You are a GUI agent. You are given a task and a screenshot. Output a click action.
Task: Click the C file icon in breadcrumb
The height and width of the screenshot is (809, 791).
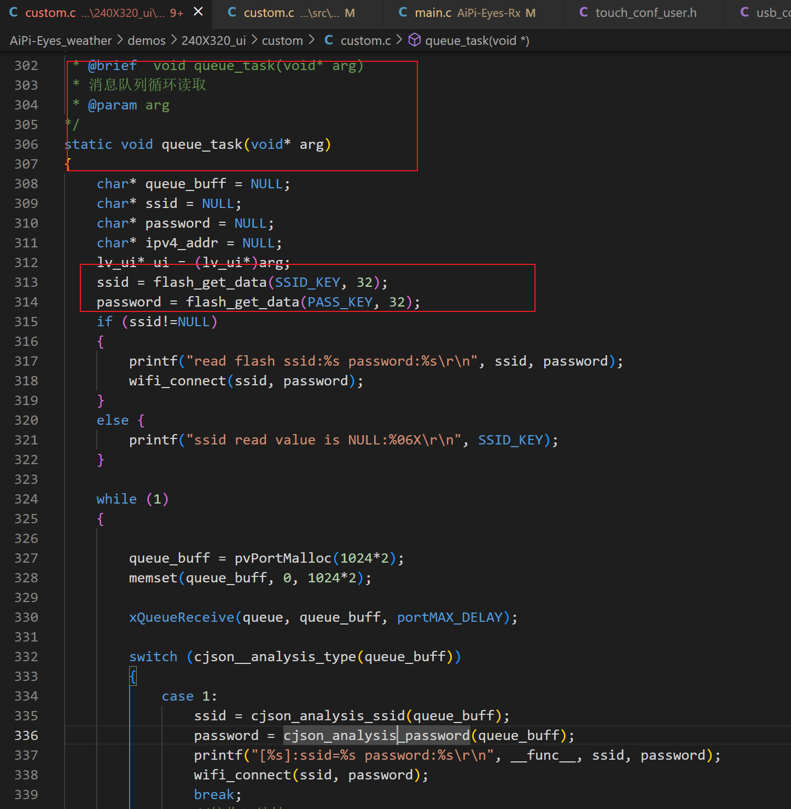(x=329, y=40)
